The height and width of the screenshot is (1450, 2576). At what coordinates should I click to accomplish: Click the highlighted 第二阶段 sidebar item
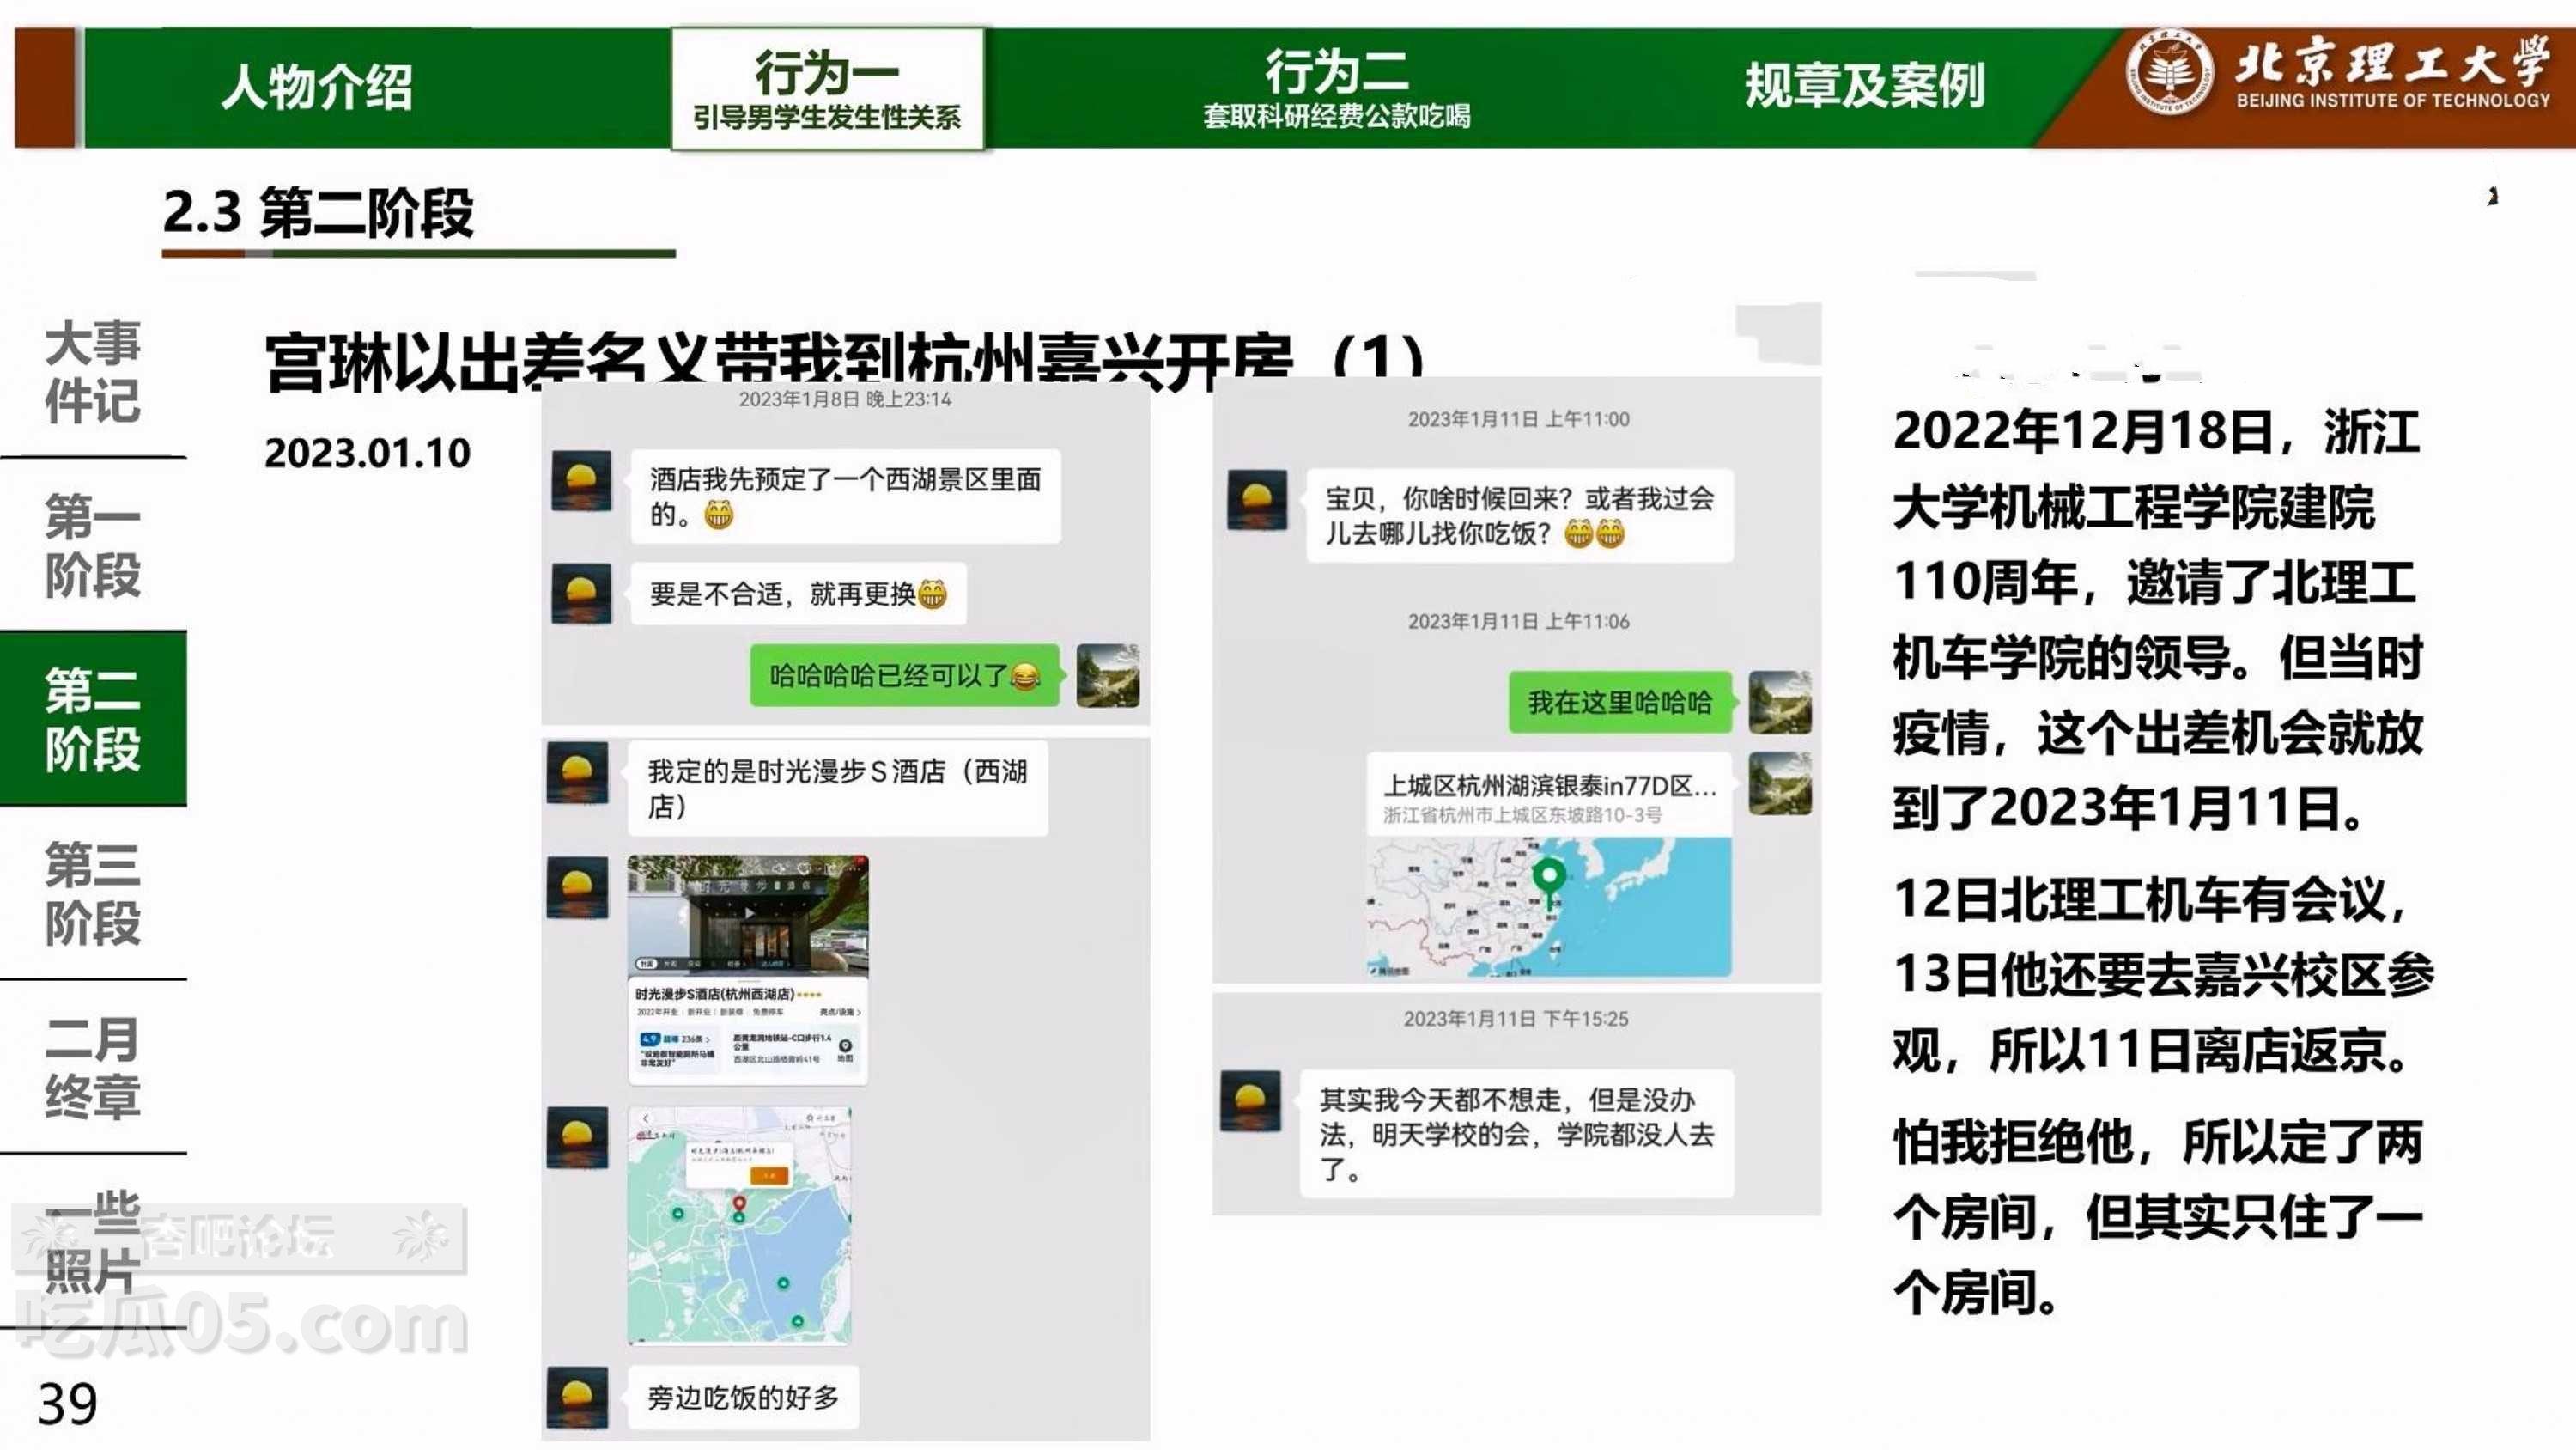(92, 718)
